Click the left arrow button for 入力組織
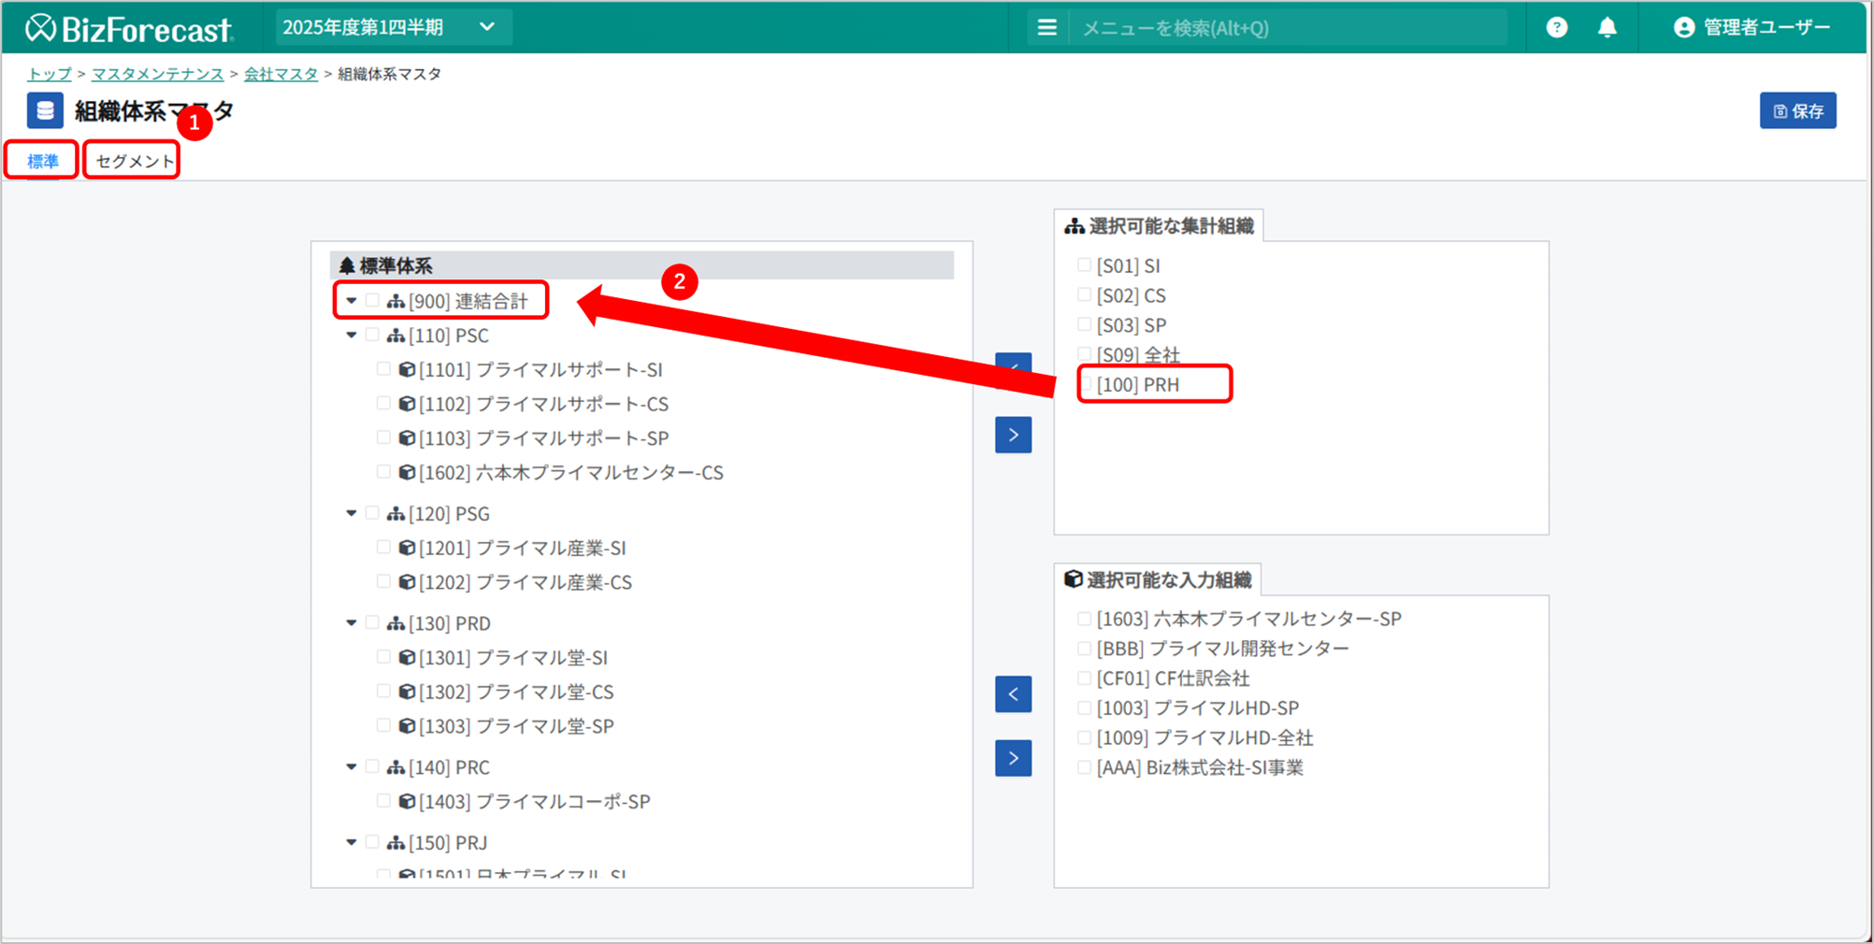This screenshot has height=944, width=1874. (x=1013, y=694)
